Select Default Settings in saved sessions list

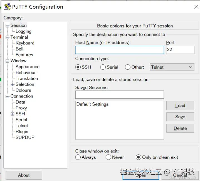point(92,104)
